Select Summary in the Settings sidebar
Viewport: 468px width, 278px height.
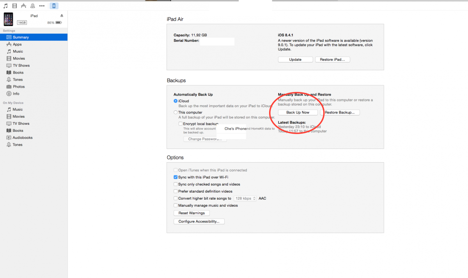pos(34,37)
